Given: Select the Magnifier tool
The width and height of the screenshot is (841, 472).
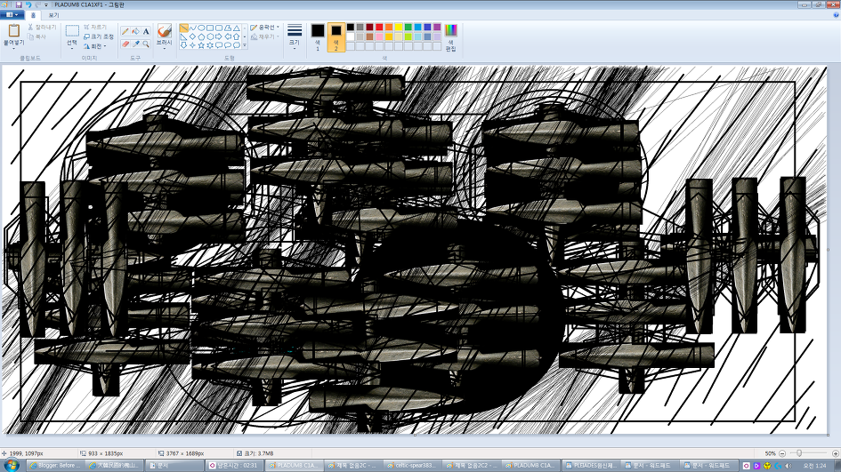Looking at the screenshot, I should click(146, 44).
